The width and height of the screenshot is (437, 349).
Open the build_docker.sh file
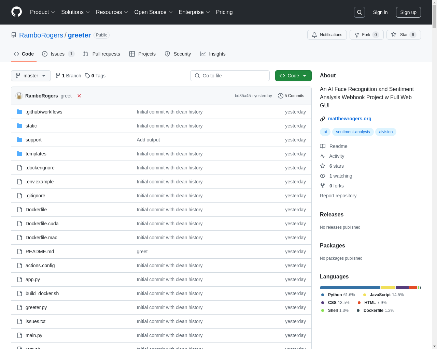point(42,293)
